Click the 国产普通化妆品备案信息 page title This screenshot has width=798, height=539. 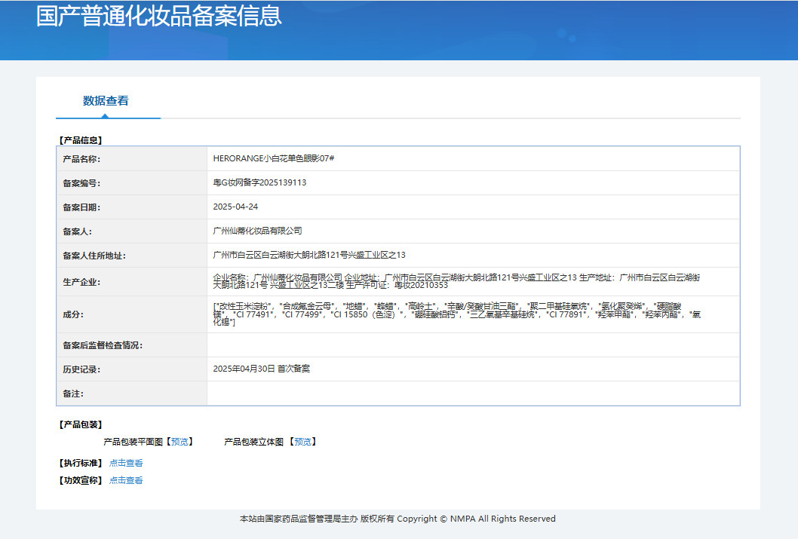coord(159,15)
